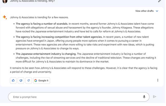Regenerate the response with refresh icon
The image size is (166, 106).
(29, 81)
